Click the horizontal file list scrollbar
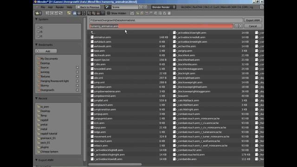 [x=115, y=164]
